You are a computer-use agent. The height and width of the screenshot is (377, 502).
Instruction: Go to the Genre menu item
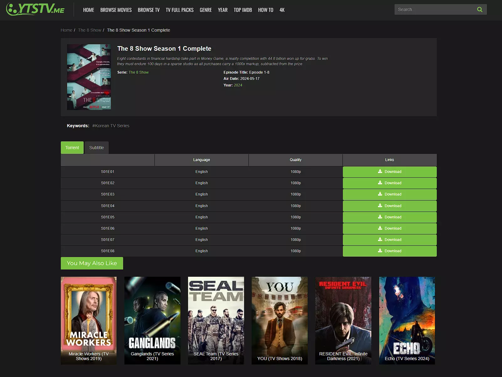pos(206,10)
